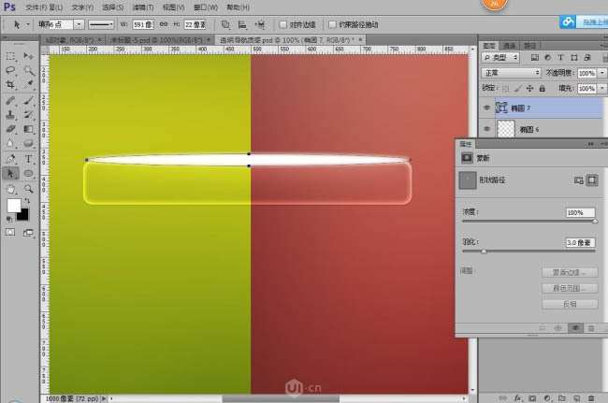Enable the constrain path dragging checkbox
The width and height of the screenshot is (608, 403).
tap(332, 25)
